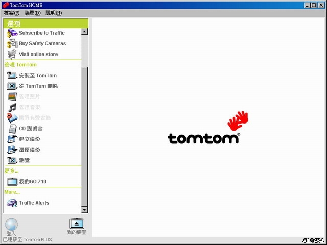Click the shopping cart online store icon
Image resolution: width=327 pixels, height=245 pixels.
[x=12, y=54]
